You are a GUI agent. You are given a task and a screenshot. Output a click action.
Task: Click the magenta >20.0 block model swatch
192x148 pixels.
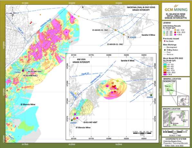pos(165,74)
